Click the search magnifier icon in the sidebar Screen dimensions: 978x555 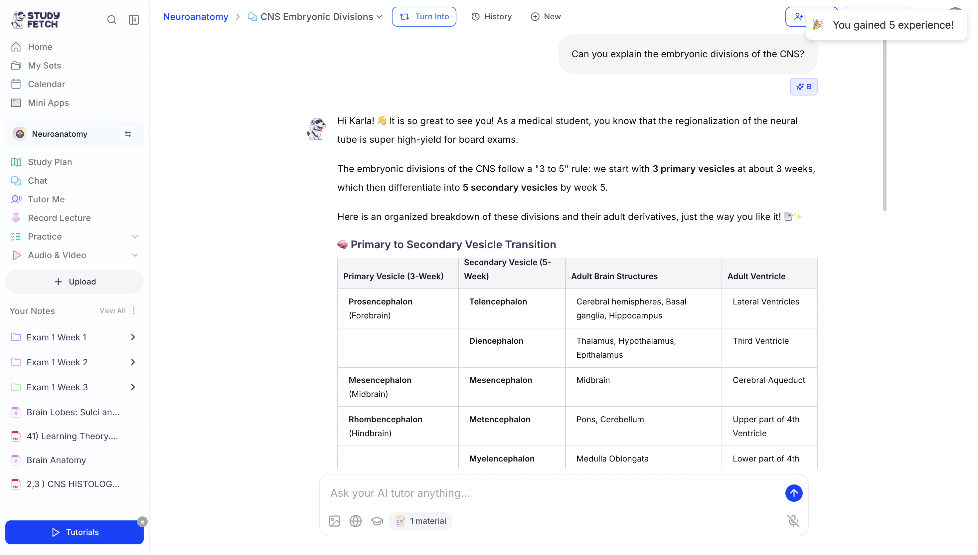[112, 20]
